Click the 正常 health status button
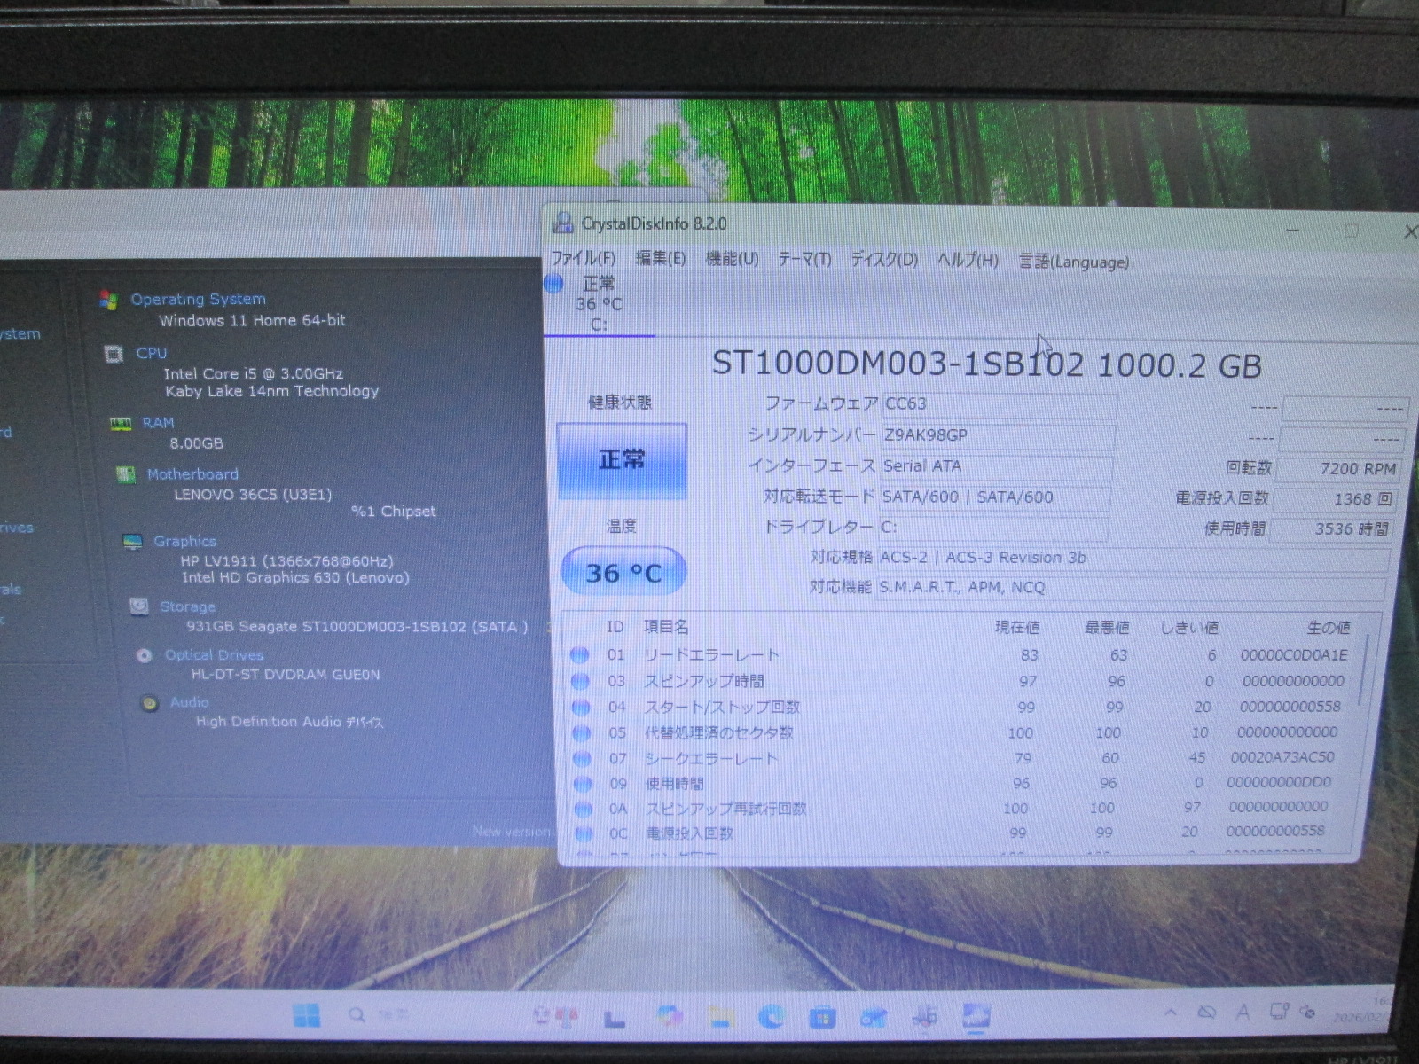The height and width of the screenshot is (1064, 1419). click(x=622, y=460)
